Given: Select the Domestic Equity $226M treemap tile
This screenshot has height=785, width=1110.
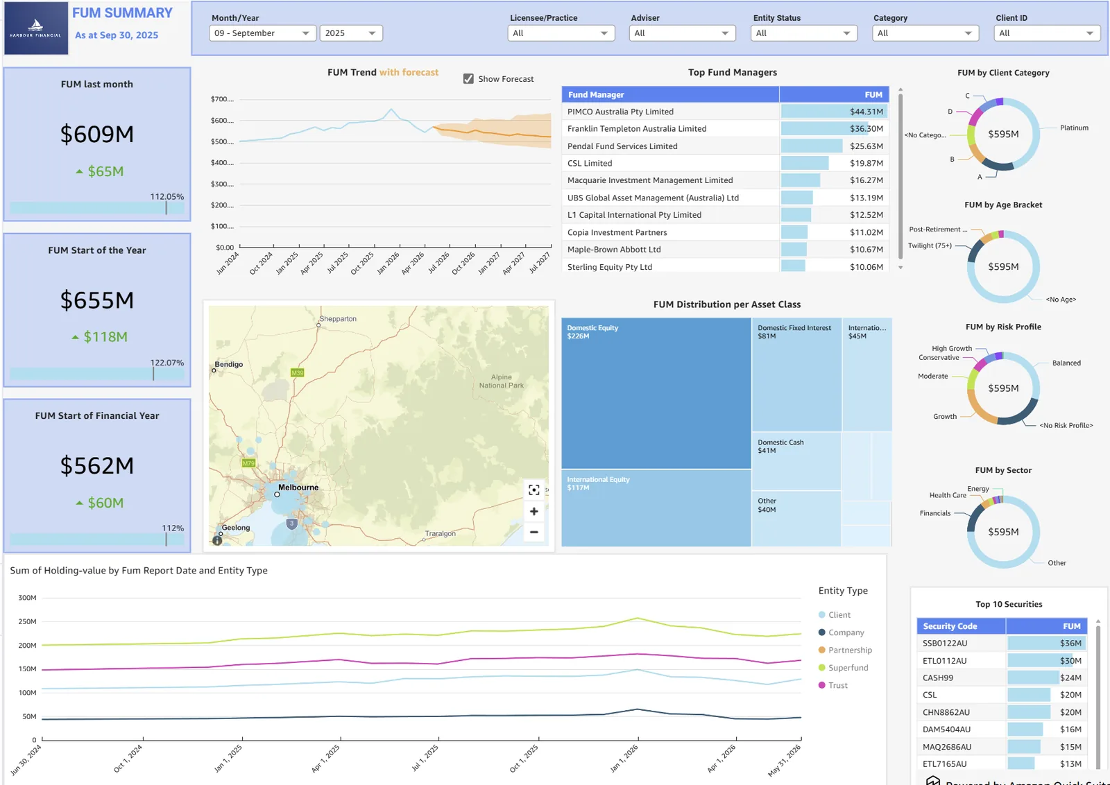Looking at the screenshot, I should tap(656, 393).
